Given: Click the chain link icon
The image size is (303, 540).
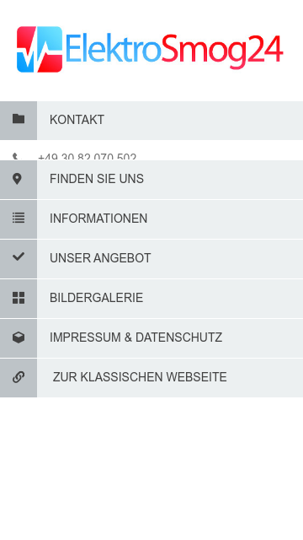Looking at the screenshot, I should coord(19,377).
